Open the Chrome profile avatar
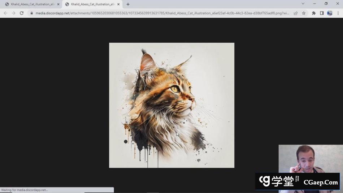The width and height of the screenshot is (343, 193). pos(330,13)
